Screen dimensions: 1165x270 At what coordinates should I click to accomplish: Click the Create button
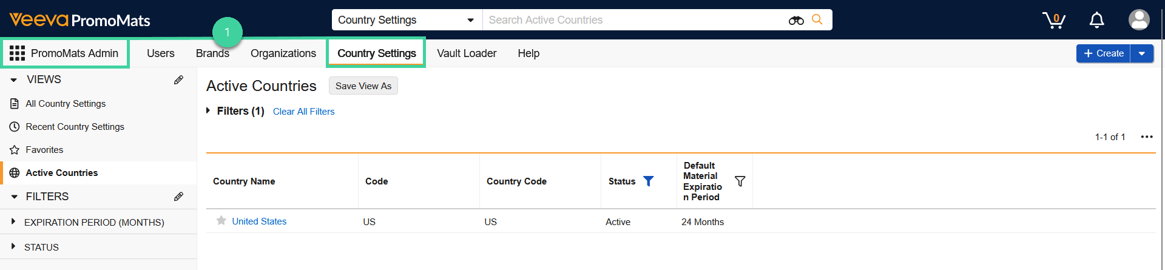(1104, 53)
